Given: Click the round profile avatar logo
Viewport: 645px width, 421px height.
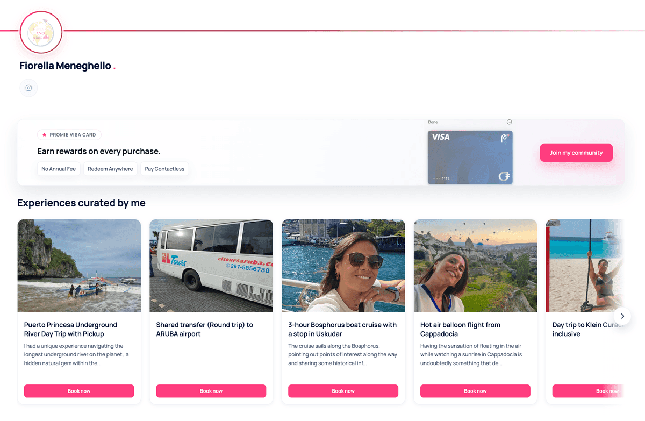Looking at the screenshot, I should (x=41, y=32).
